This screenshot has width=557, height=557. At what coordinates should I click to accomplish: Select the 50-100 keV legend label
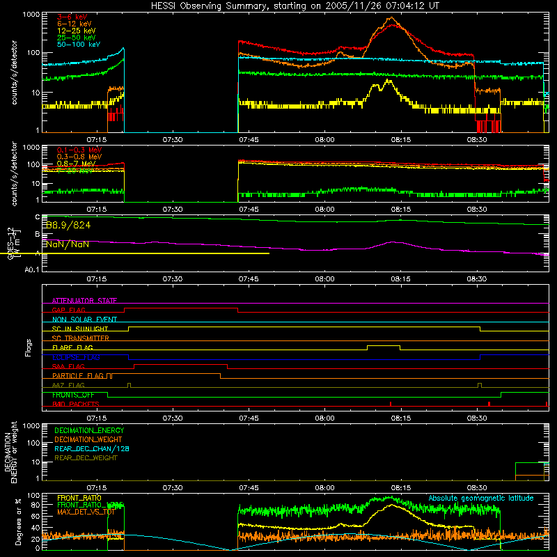point(79,45)
